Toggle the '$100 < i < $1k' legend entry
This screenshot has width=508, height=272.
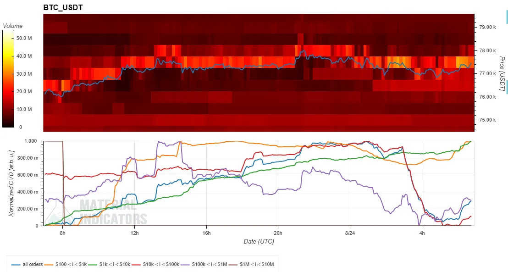pyautogui.click(x=66, y=264)
